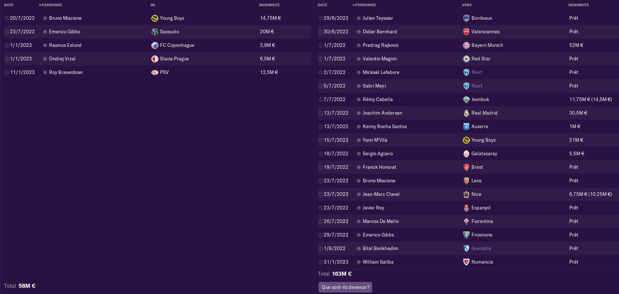Screen dimensions: 619x294
Task: Click the 'Que sont-ils devenus ?' button
Action: click(345, 287)
